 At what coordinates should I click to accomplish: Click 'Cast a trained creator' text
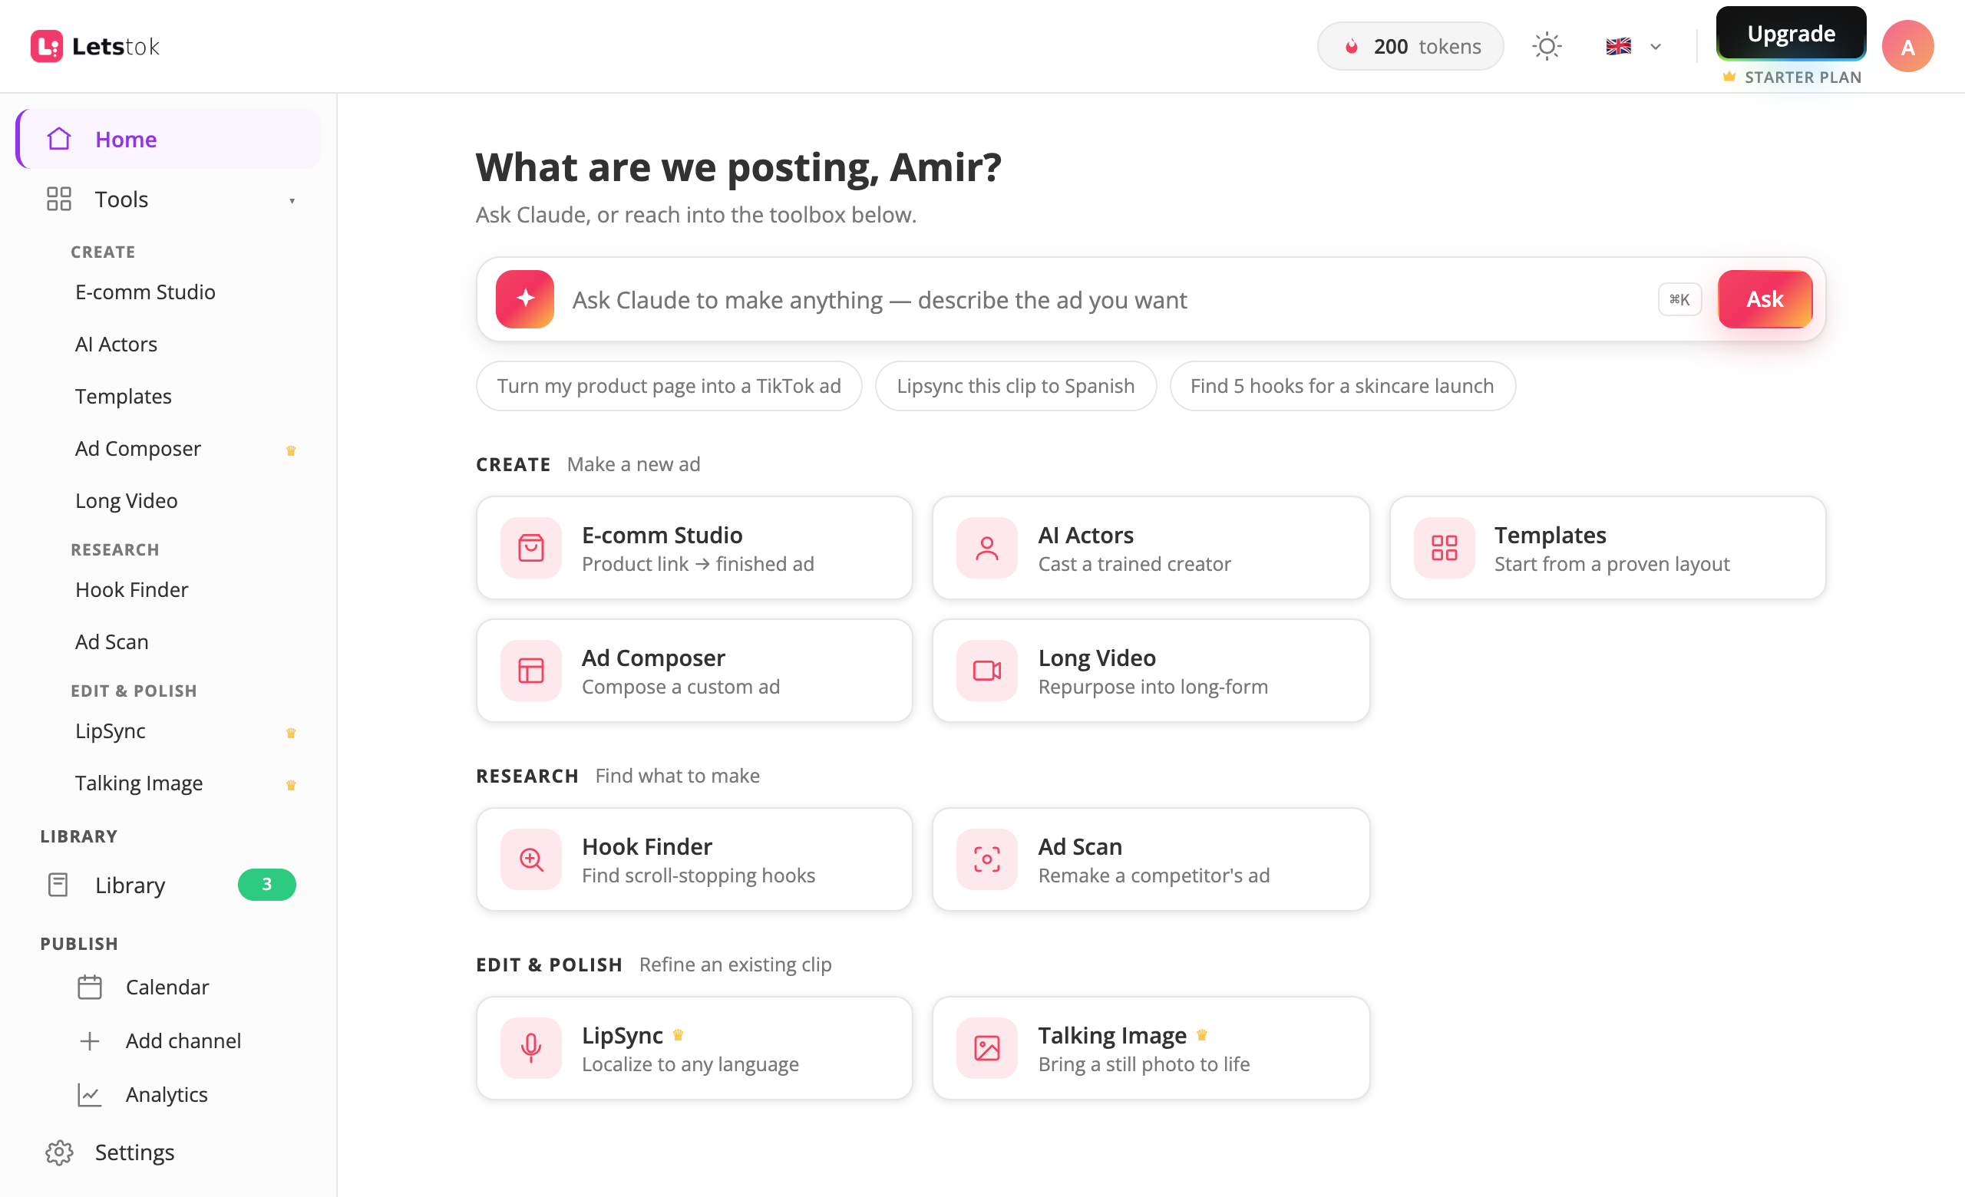tap(1134, 563)
